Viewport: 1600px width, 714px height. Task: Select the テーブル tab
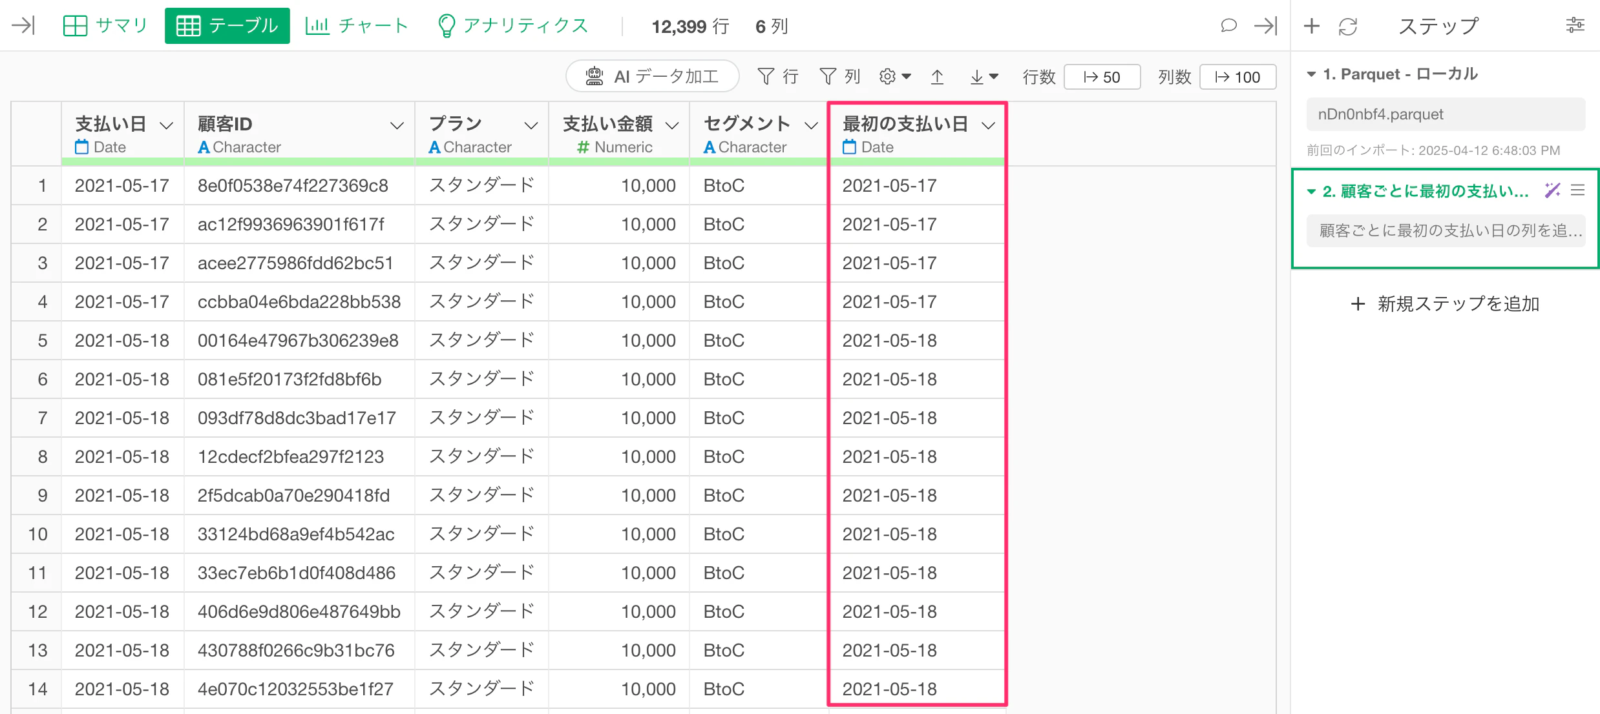(x=227, y=26)
